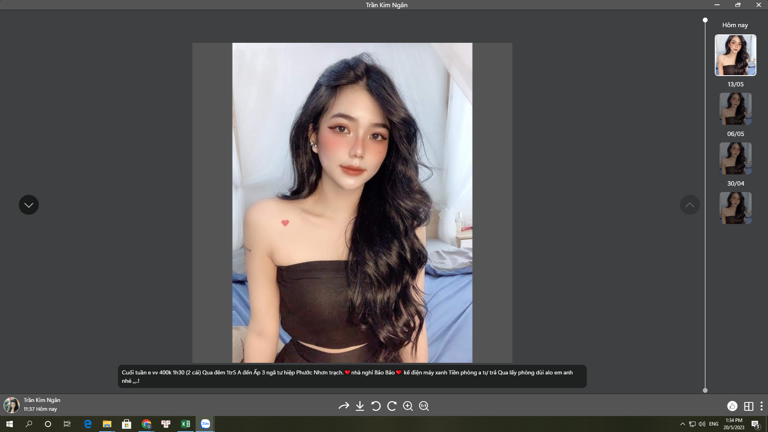Reset zoom to 1:1 size
Screen dimensions: 768x432
tap(424, 406)
